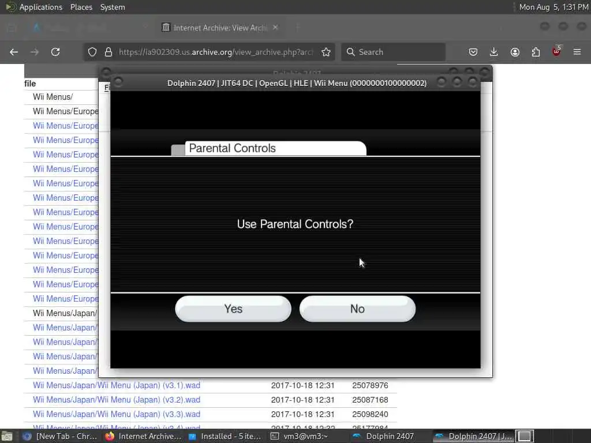The width and height of the screenshot is (591, 443).
Task: Open uBlock Origin extension icon
Action: pos(557,51)
